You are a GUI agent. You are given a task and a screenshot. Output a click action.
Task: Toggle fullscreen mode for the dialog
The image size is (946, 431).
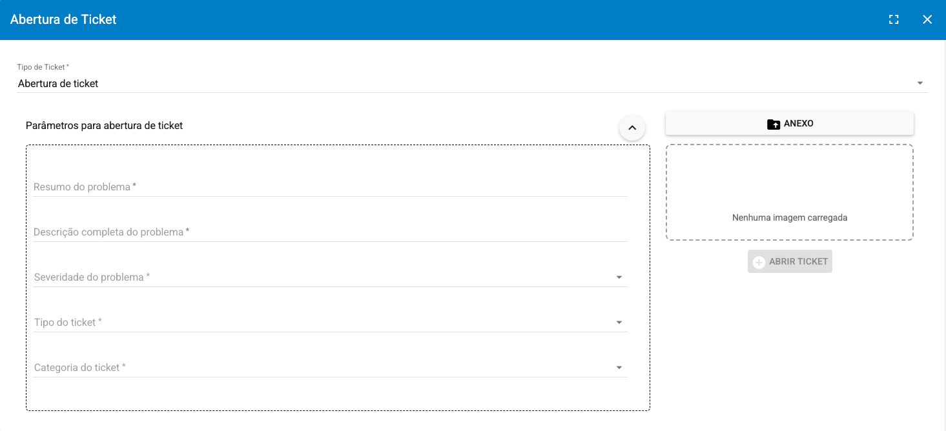(894, 19)
